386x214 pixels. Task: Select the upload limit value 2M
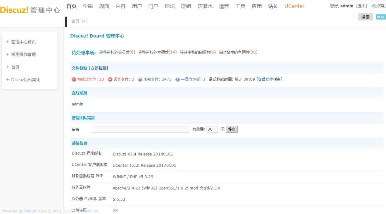(x=115, y=211)
